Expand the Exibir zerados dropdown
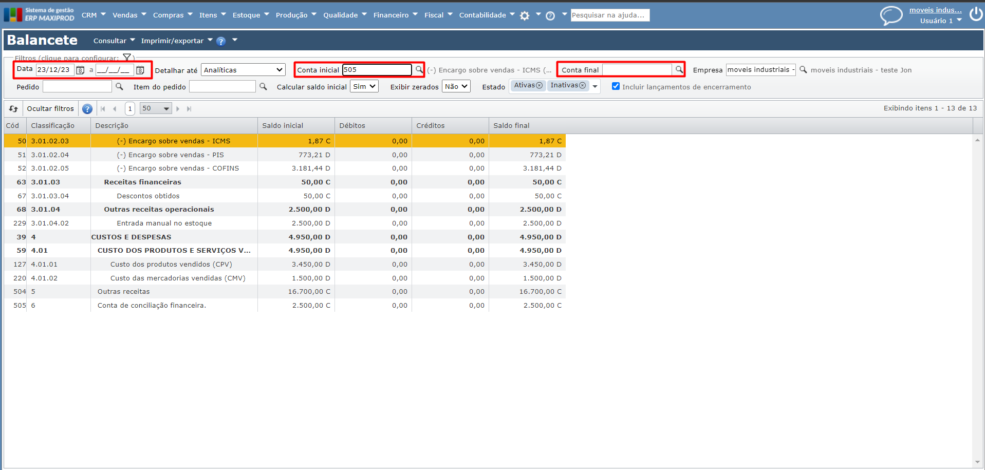985x470 pixels. (456, 87)
